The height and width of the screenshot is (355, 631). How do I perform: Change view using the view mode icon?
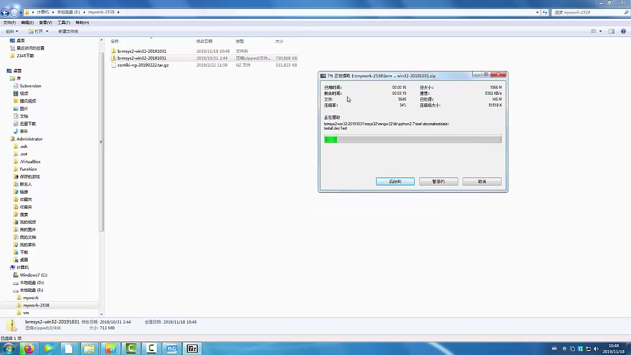coord(594,31)
